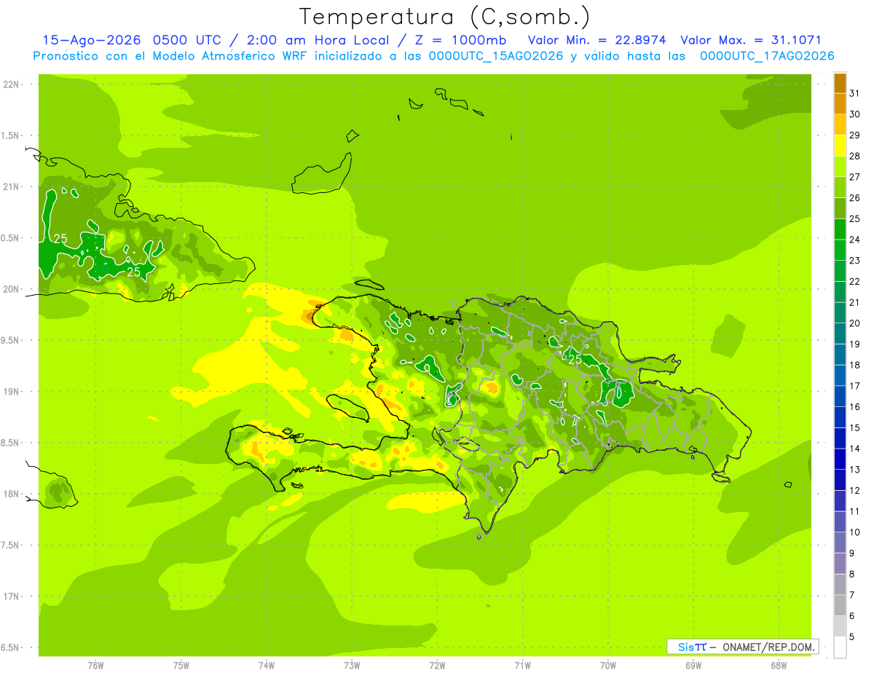Click the legend band between 20 and 21
Screen dimensions: 874x675
pos(840,313)
